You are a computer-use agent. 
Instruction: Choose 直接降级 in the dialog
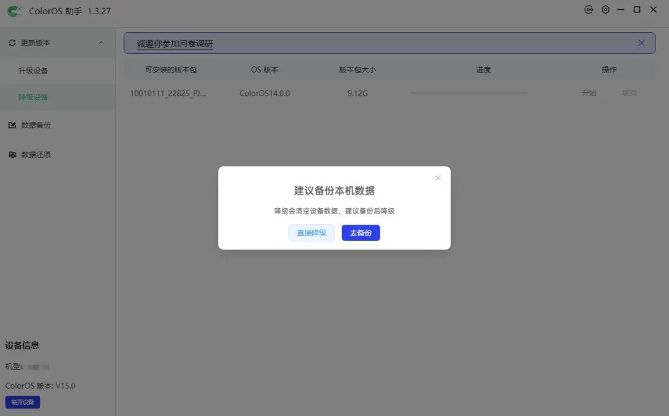click(312, 233)
